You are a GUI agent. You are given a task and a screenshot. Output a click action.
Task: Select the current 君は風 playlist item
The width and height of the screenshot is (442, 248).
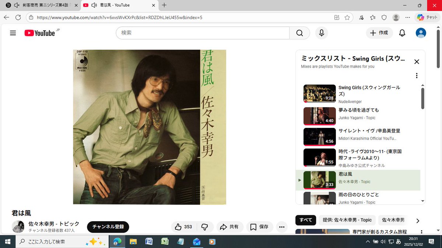tap(358, 180)
